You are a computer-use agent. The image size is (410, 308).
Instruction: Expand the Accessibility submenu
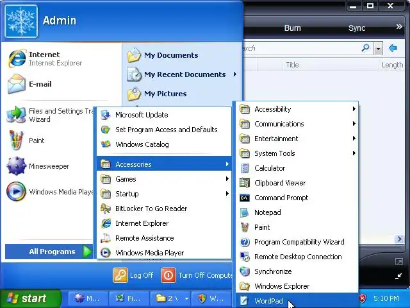tap(297, 109)
